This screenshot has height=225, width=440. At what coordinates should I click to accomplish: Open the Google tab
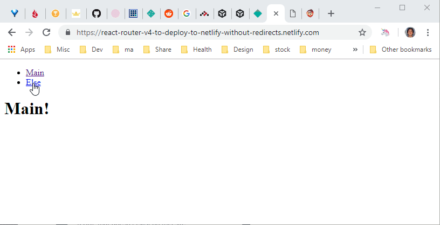coord(187,13)
